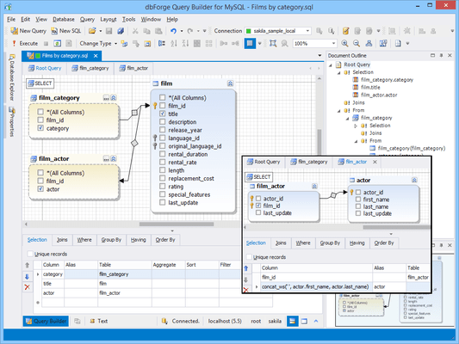Close the Films by category.sql document tab

(96, 56)
